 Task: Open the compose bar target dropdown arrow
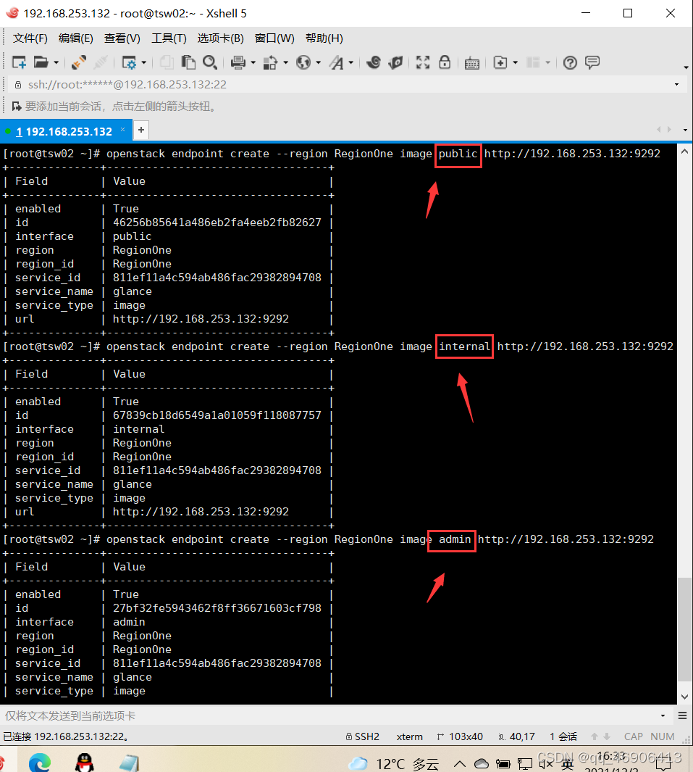click(x=663, y=716)
